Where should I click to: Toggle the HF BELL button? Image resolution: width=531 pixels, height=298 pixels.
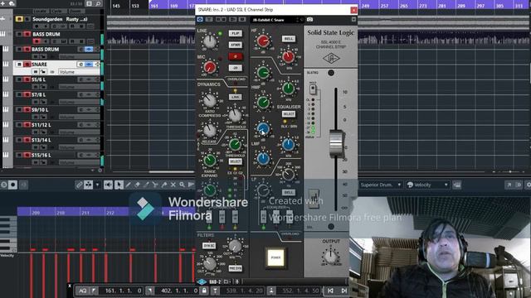289,39
